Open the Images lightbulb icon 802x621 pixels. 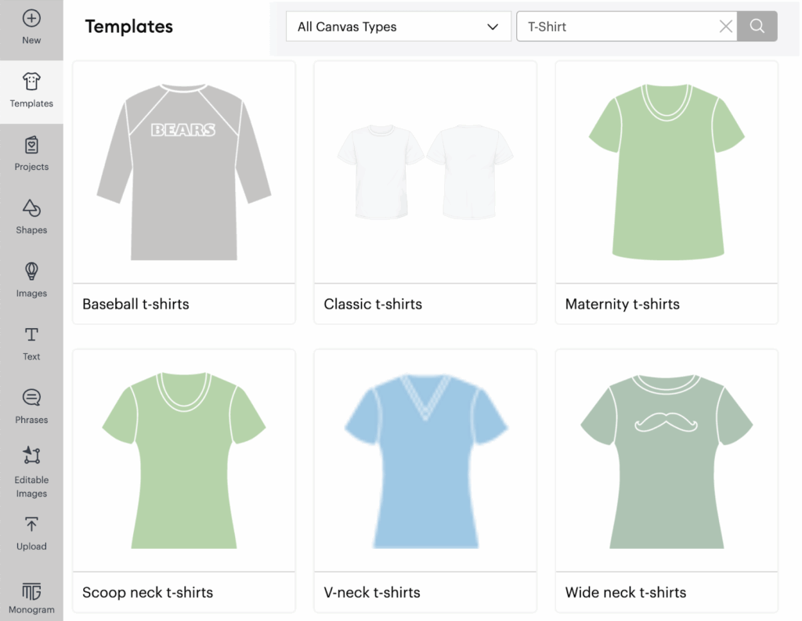[x=31, y=272]
